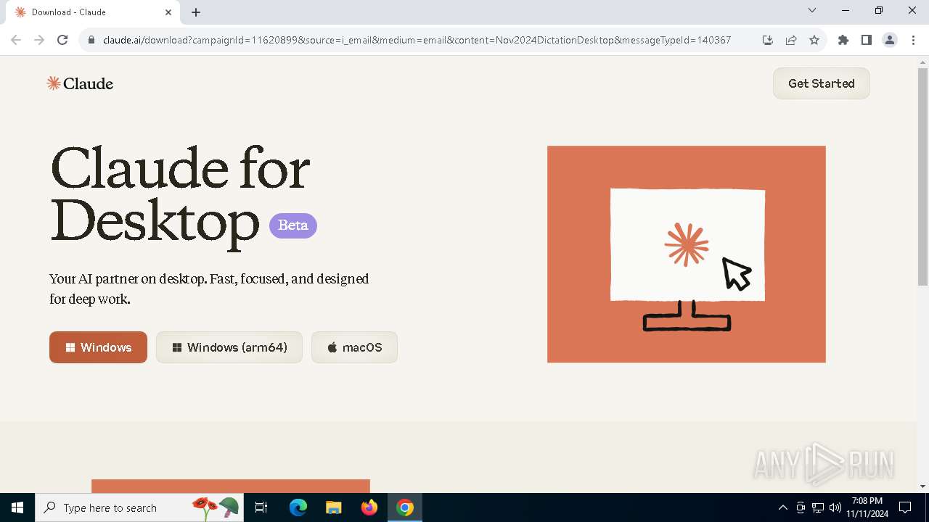Screen dimensions: 929x522
Task: Toggle the browser side panel
Action: 867,40
